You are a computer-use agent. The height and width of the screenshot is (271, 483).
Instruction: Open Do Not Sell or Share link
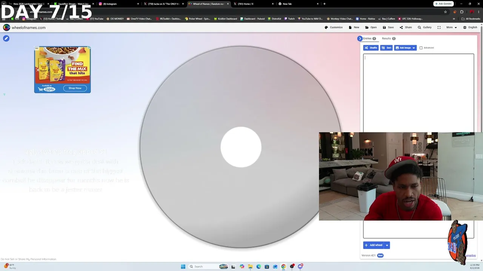point(28,259)
